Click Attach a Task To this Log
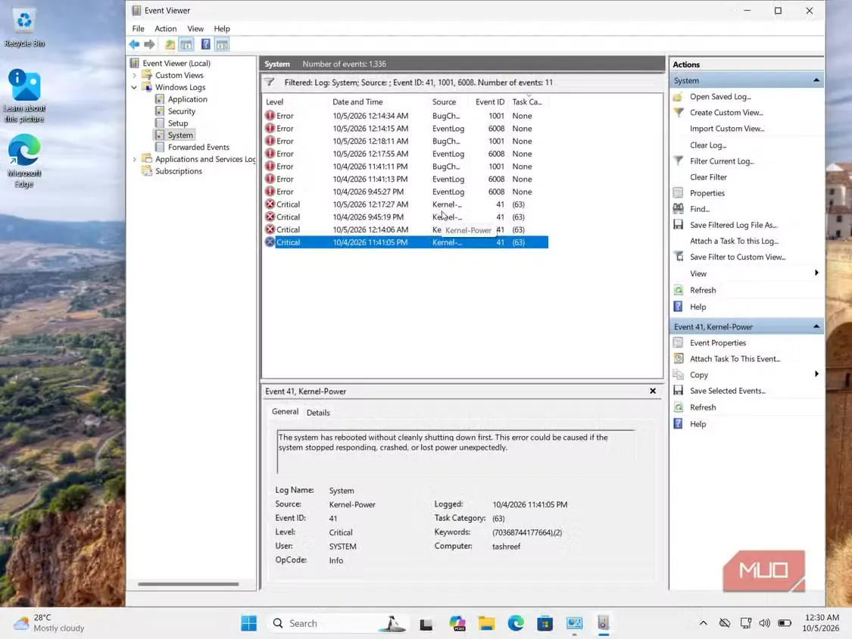The height and width of the screenshot is (639, 852). click(x=734, y=242)
